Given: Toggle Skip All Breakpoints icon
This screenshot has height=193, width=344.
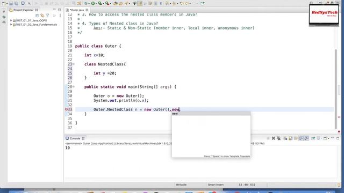Looking at the screenshot, I should click(x=29, y=4).
